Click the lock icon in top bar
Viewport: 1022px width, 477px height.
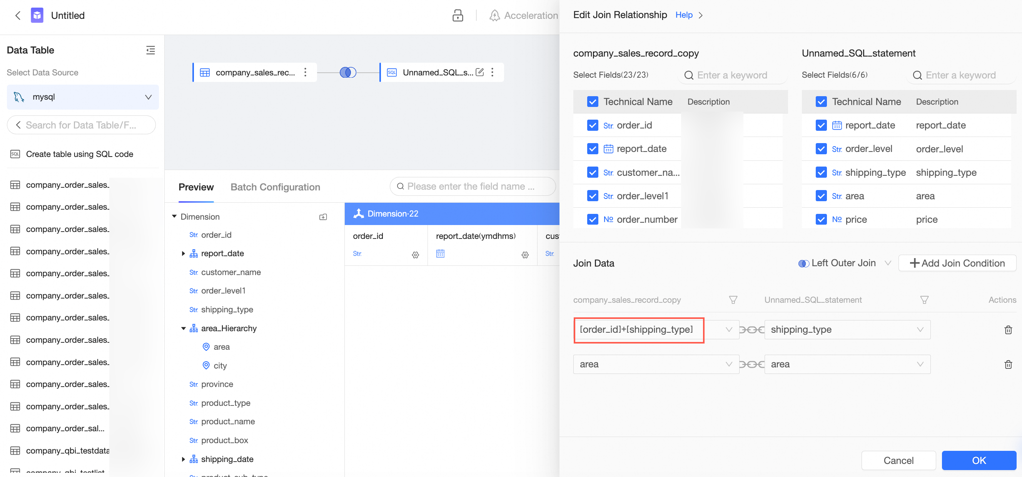[x=458, y=15]
